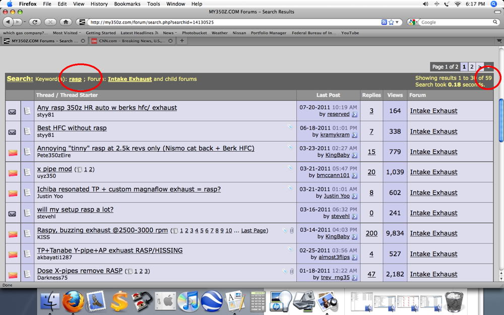
Task: Click the Google search magnifier icon
Action: 495,22
